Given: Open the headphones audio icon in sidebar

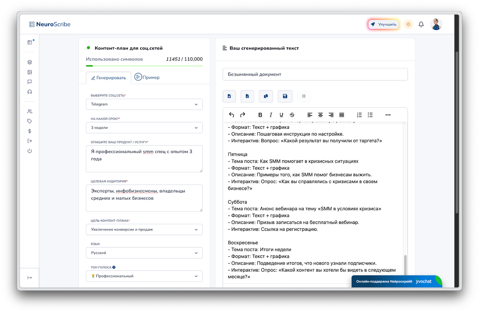Looking at the screenshot, I should pos(30,92).
